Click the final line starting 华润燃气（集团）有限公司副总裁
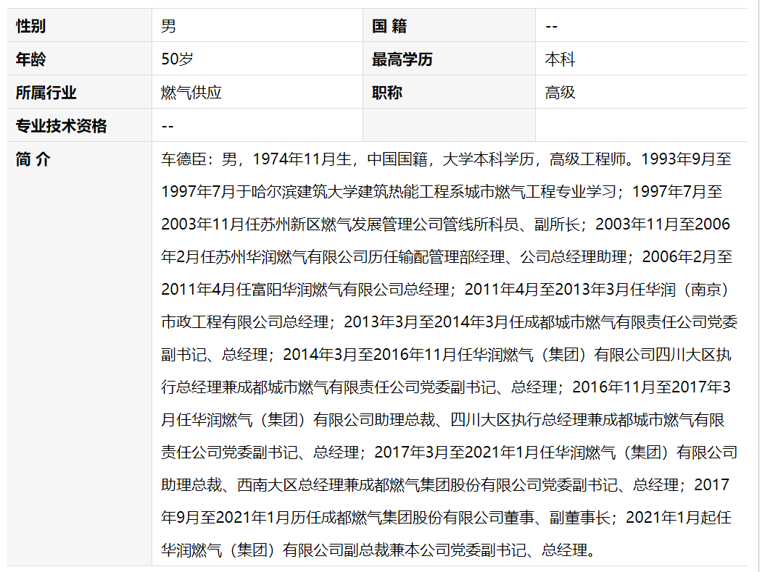 [379, 550]
